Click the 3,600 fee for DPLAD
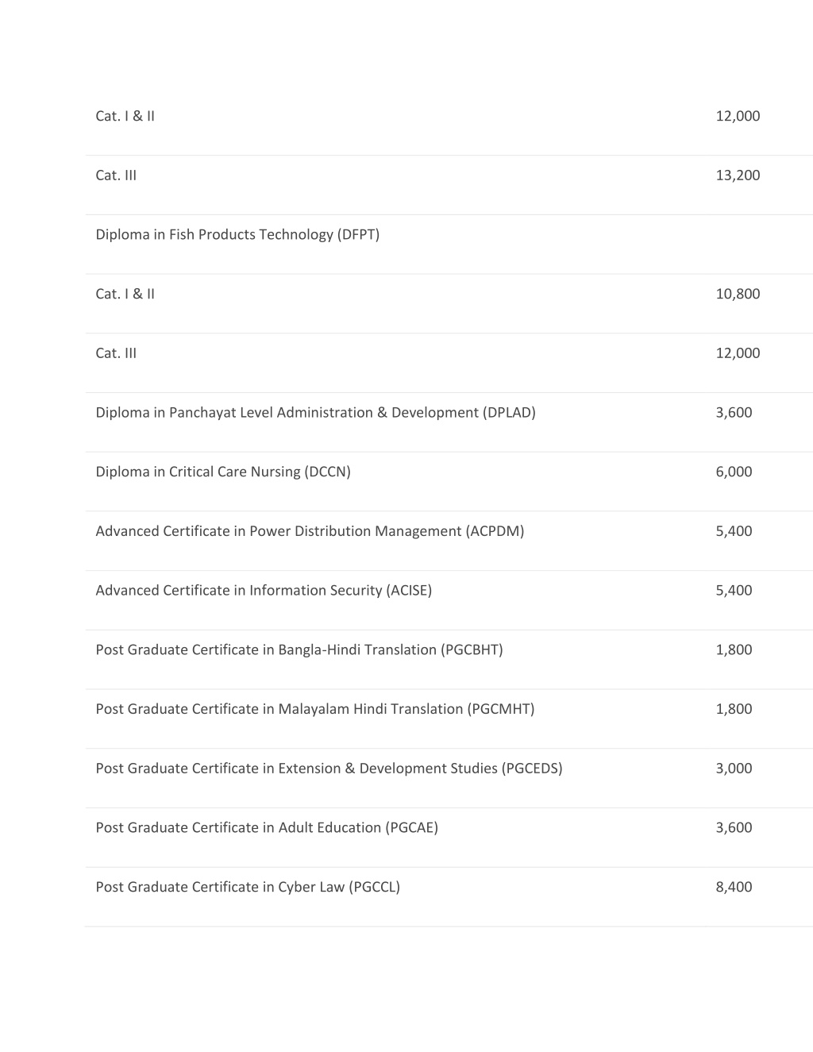This screenshot has height=1052, width=813. tap(734, 413)
